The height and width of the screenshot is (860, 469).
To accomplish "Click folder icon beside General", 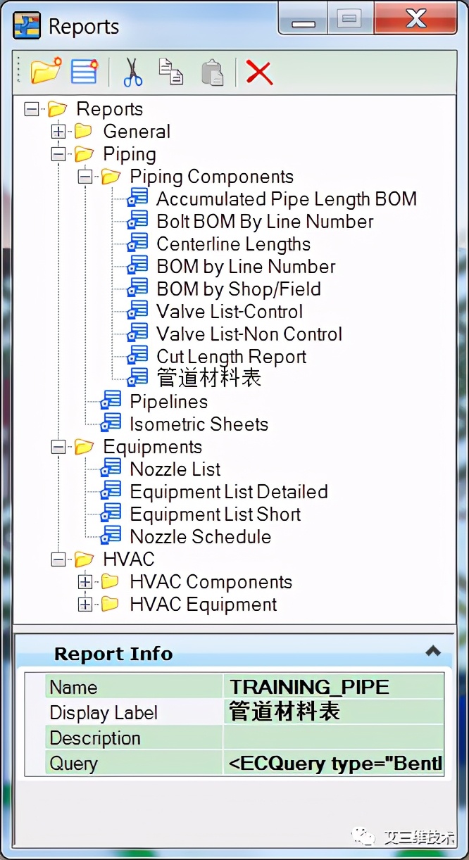I will 84,131.
